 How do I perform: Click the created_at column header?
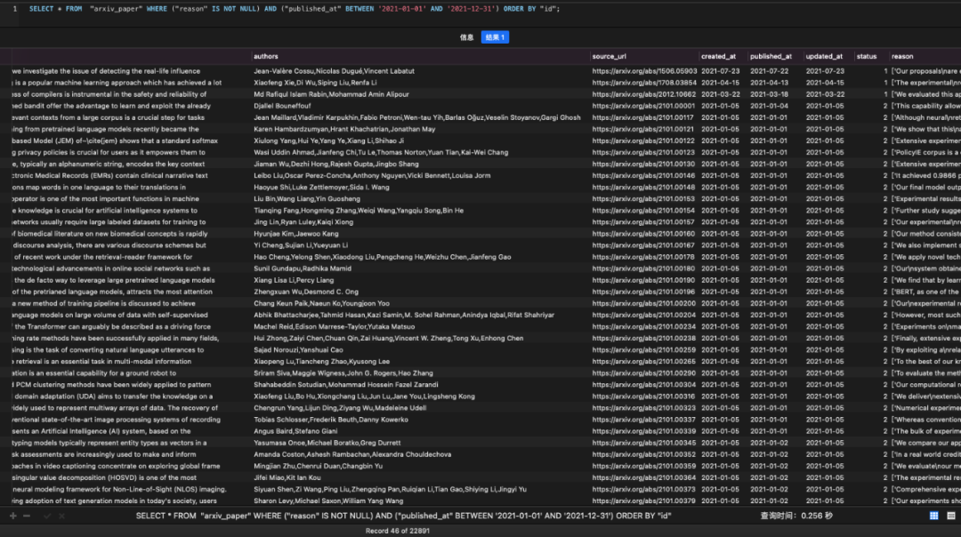pyautogui.click(x=718, y=56)
